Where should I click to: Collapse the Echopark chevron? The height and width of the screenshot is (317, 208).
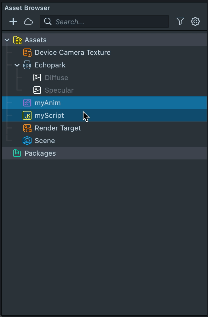[x=17, y=65]
